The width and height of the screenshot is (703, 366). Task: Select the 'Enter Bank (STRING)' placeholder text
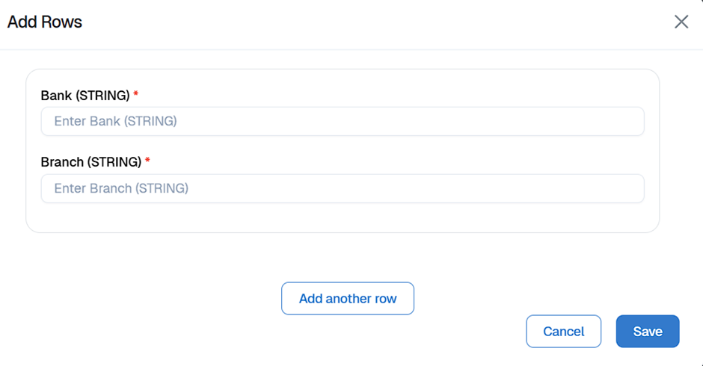tap(116, 121)
